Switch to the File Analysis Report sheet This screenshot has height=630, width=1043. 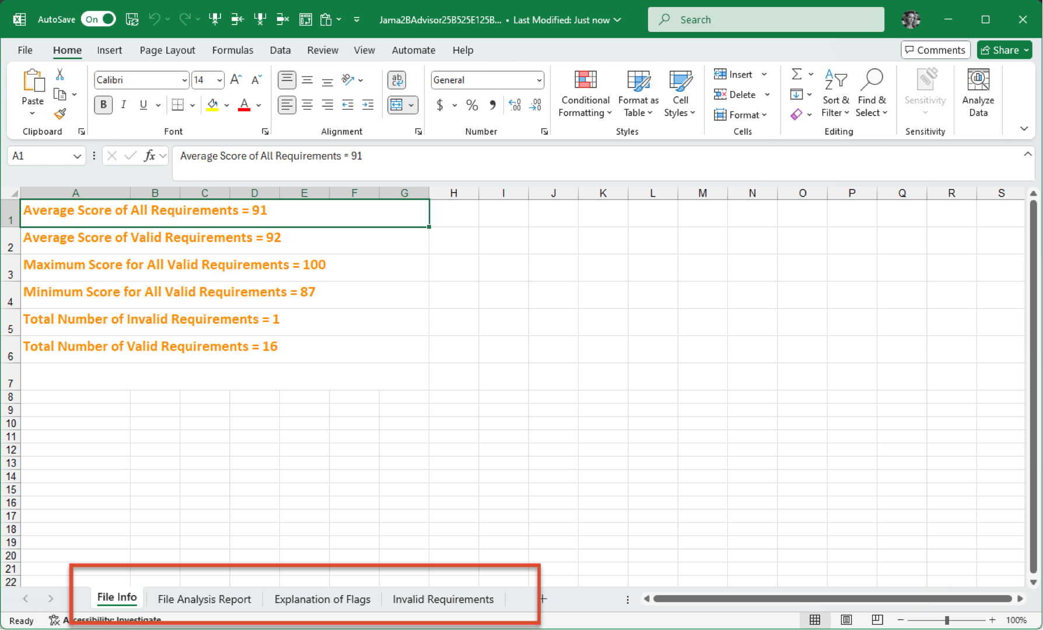coord(204,599)
